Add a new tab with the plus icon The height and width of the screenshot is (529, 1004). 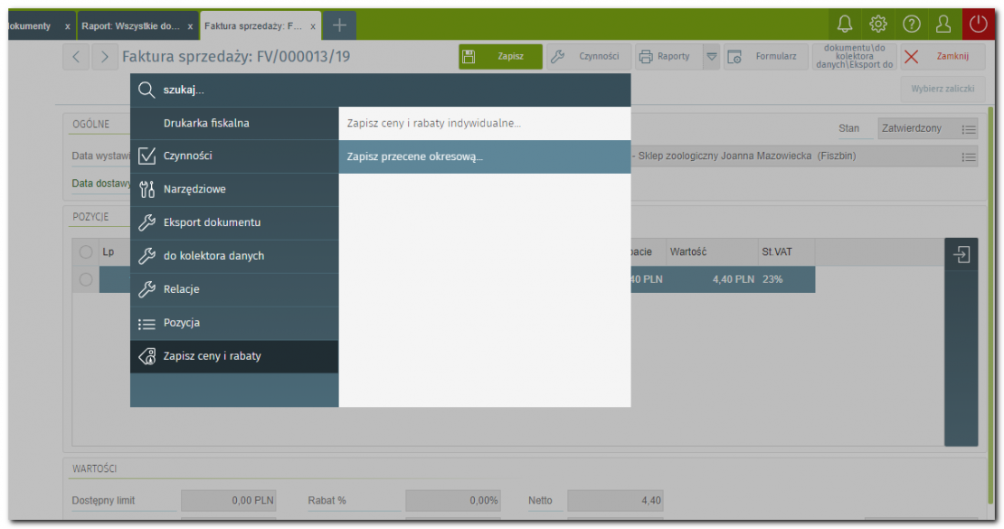coord(339,25)
